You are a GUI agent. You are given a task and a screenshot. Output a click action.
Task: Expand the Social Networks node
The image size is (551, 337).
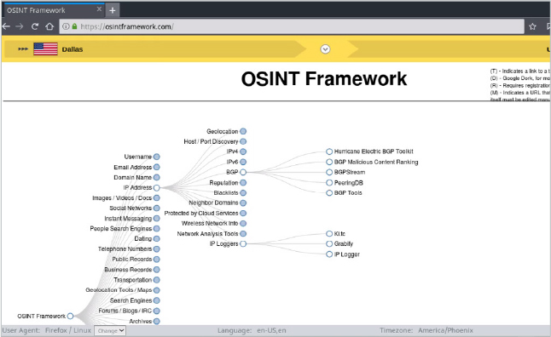(x=157, y=208)
